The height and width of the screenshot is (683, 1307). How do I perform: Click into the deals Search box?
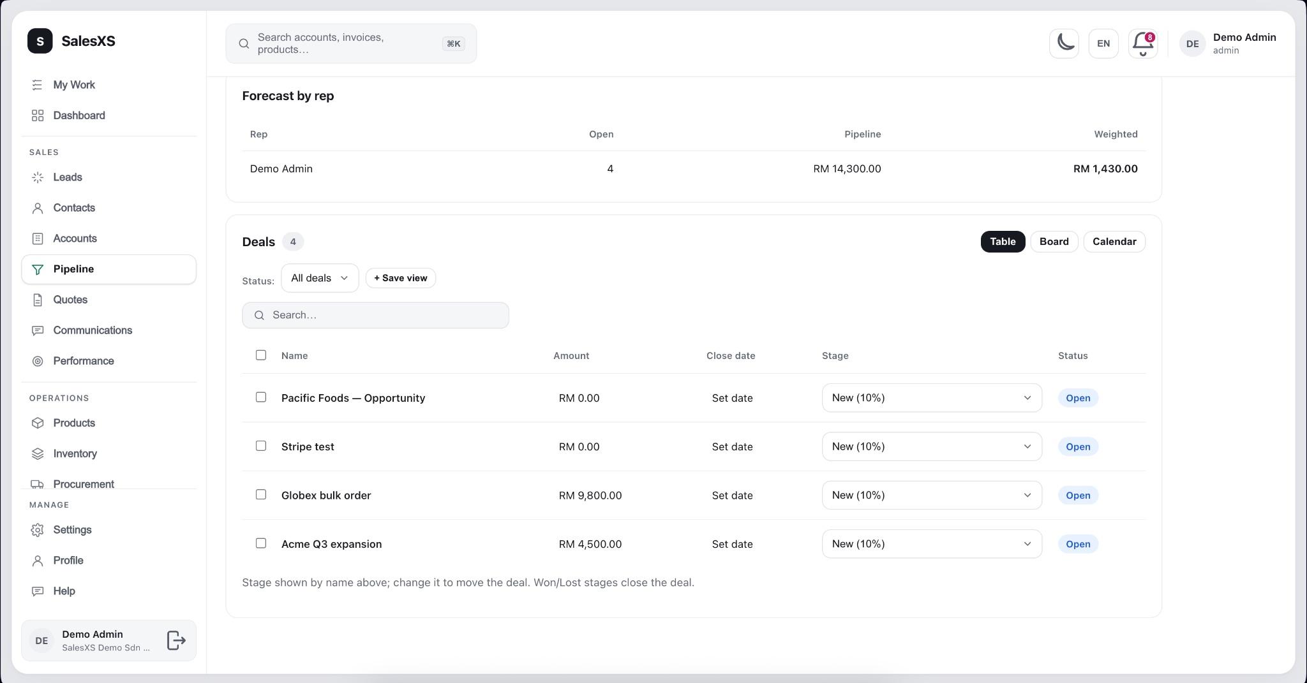pos(375,316)
